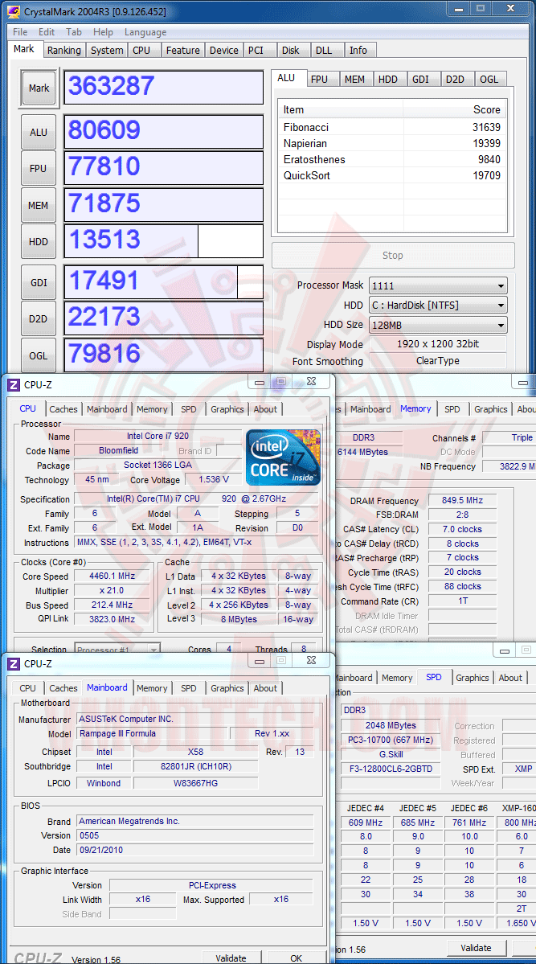
Task: Click the QuickSort row in results list
Action: 392,175
